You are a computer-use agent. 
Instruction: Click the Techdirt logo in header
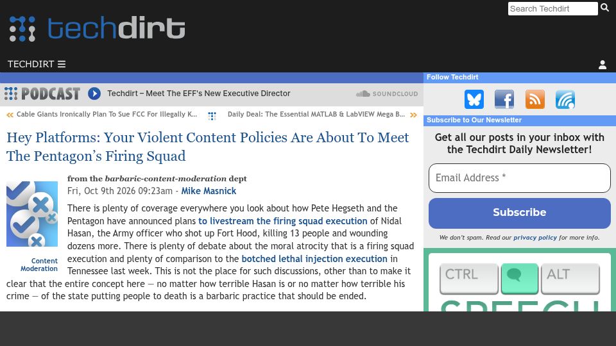point(97,29)
